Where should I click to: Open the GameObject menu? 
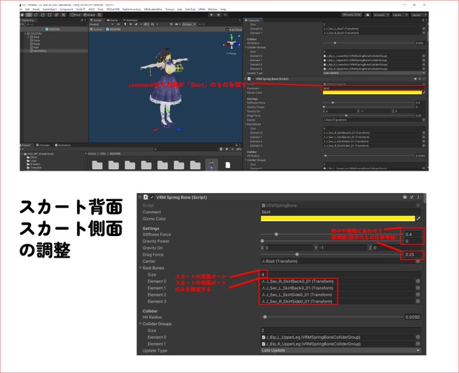click(49, 9)
